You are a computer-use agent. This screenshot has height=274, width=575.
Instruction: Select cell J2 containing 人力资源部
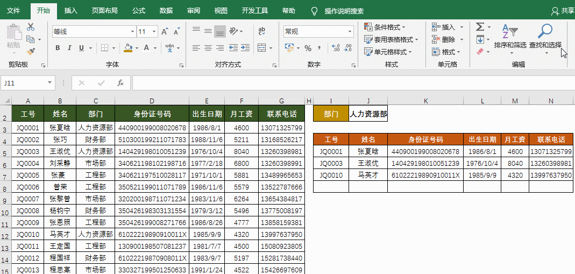tap(368, 114)
